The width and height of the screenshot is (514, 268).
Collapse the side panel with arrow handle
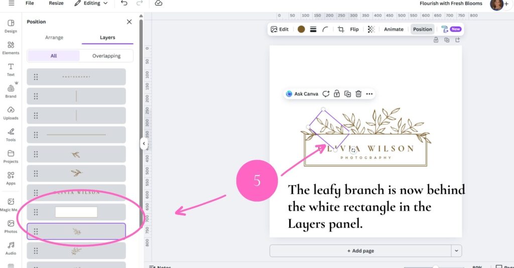(144, 144)
